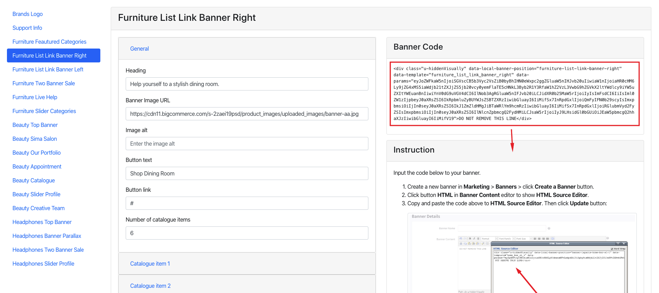
Task: Focus the Button link field
Action: point(247,203)
